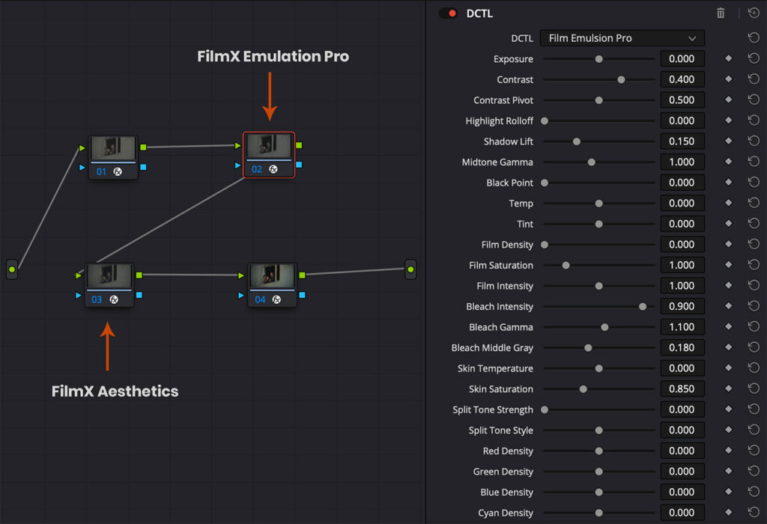Image resolution: width=767 pixels, height=524 pixels.
Task: Click the Contrast slider handle
Action: (621, 79)
